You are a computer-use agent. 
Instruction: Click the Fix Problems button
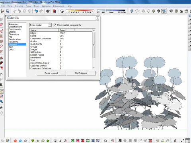[81, 73]
